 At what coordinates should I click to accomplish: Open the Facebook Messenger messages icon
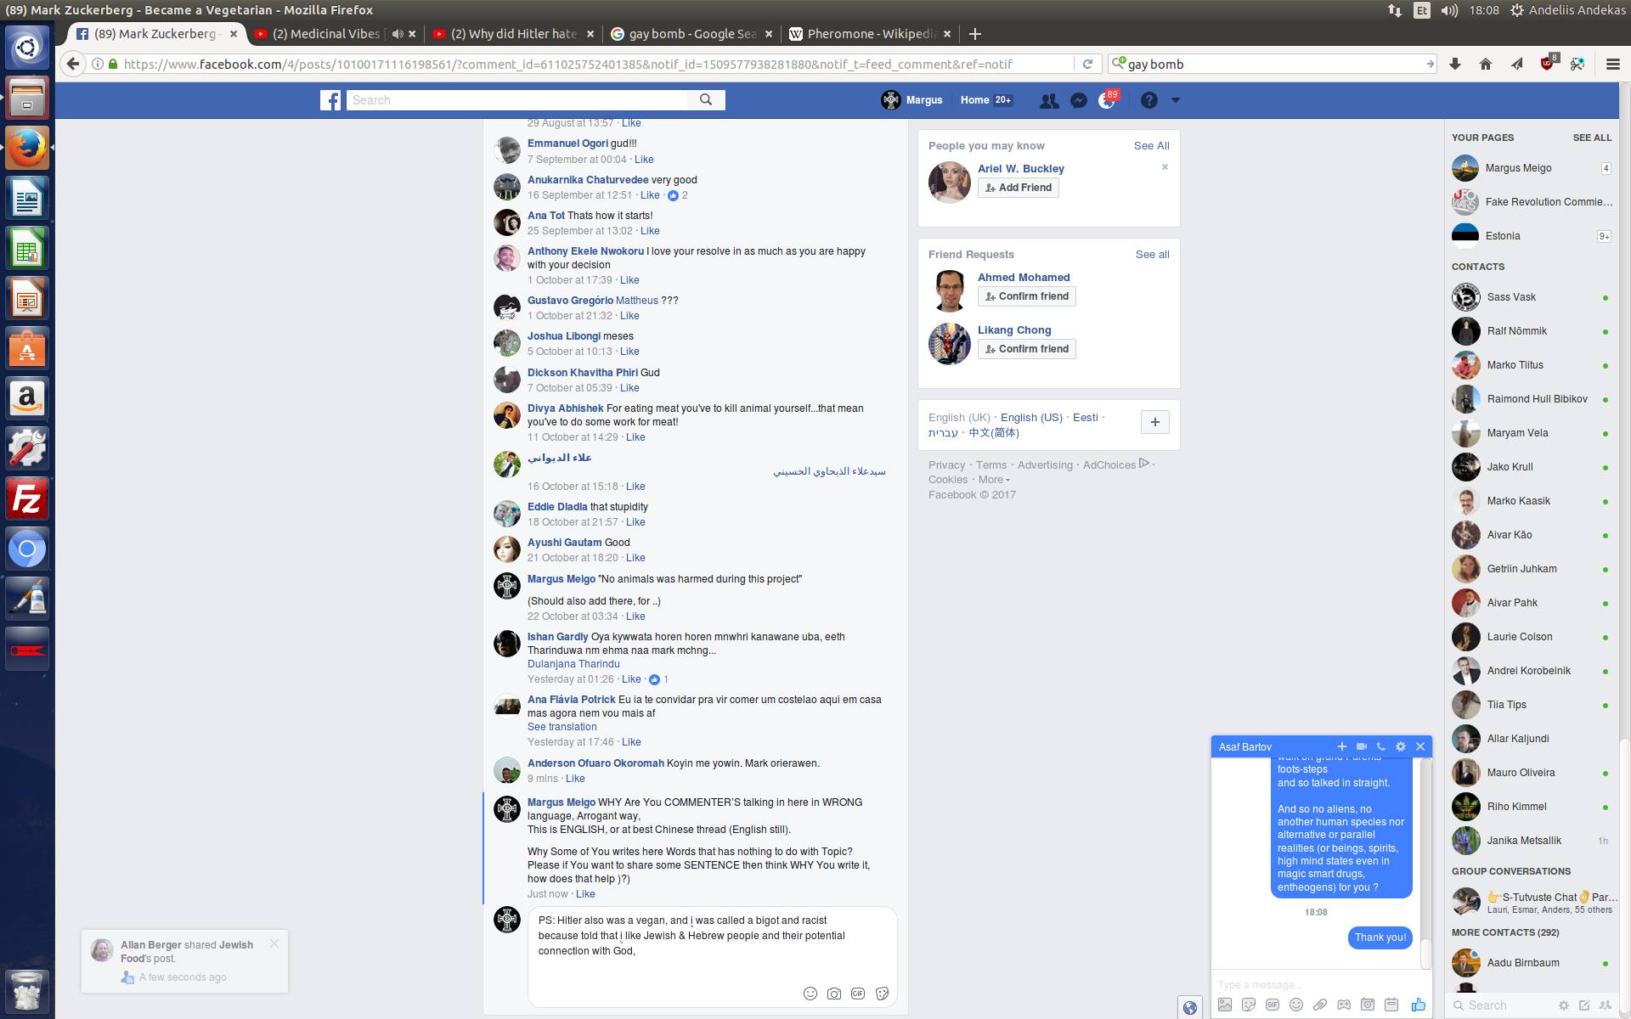click(x=1078, y=100)
